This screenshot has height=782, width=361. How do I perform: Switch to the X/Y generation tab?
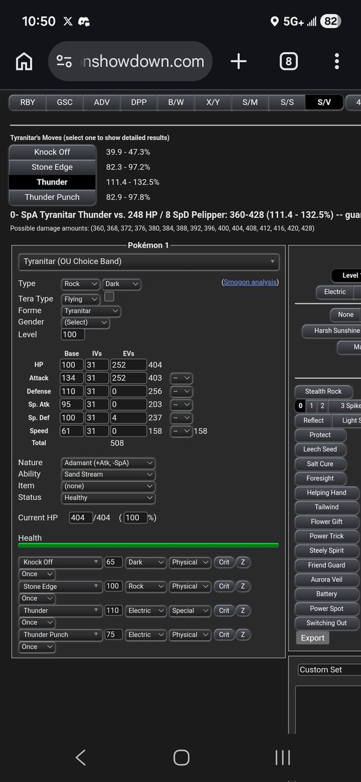213,102
